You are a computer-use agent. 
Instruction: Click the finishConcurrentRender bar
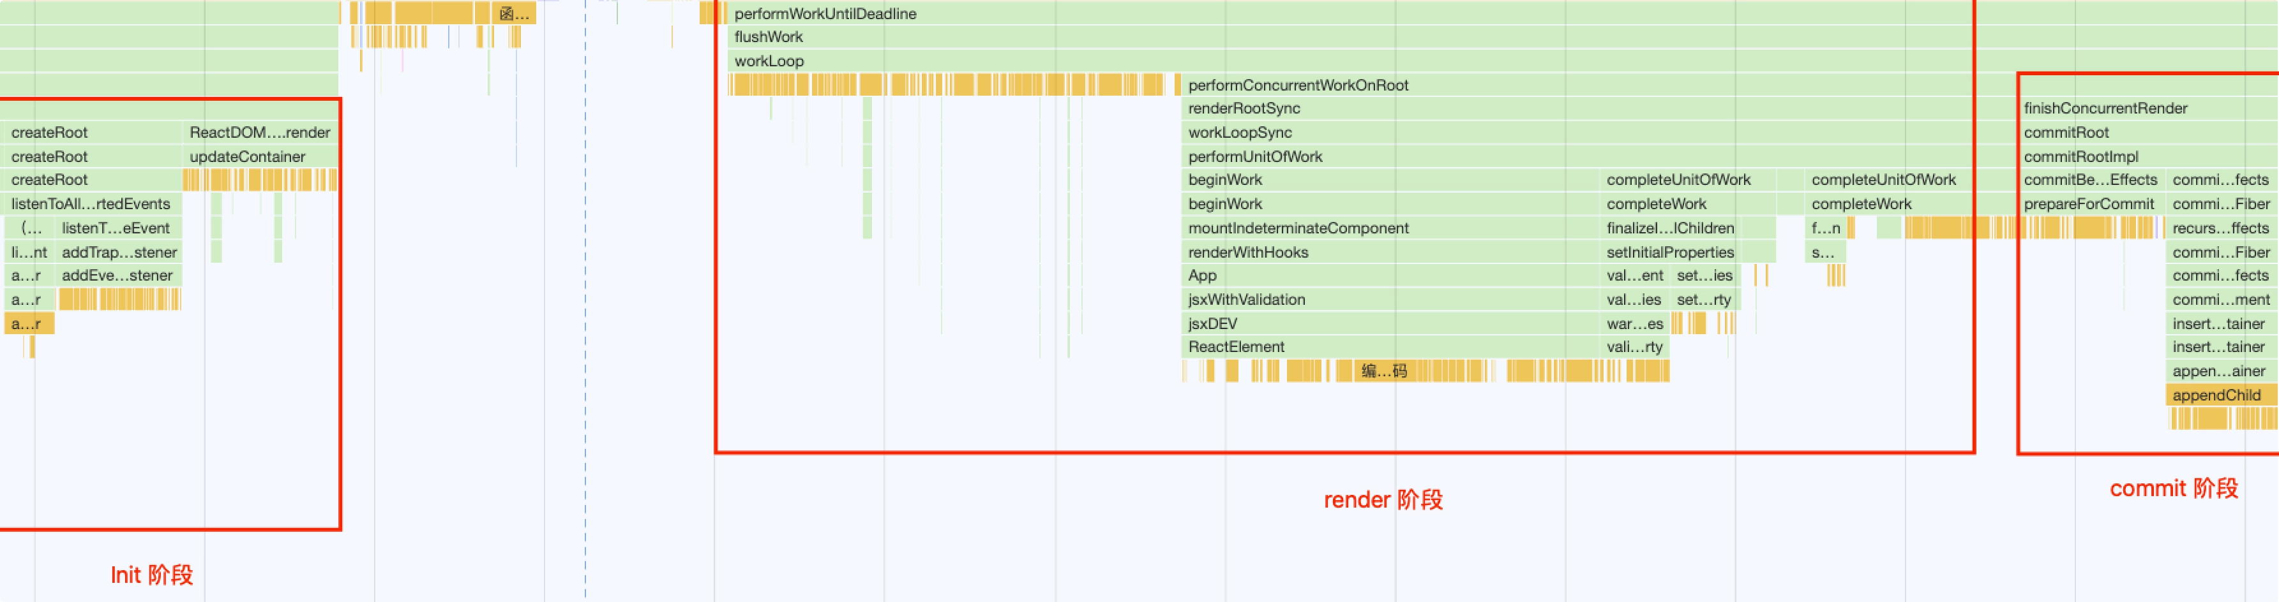click(2105, 109)
